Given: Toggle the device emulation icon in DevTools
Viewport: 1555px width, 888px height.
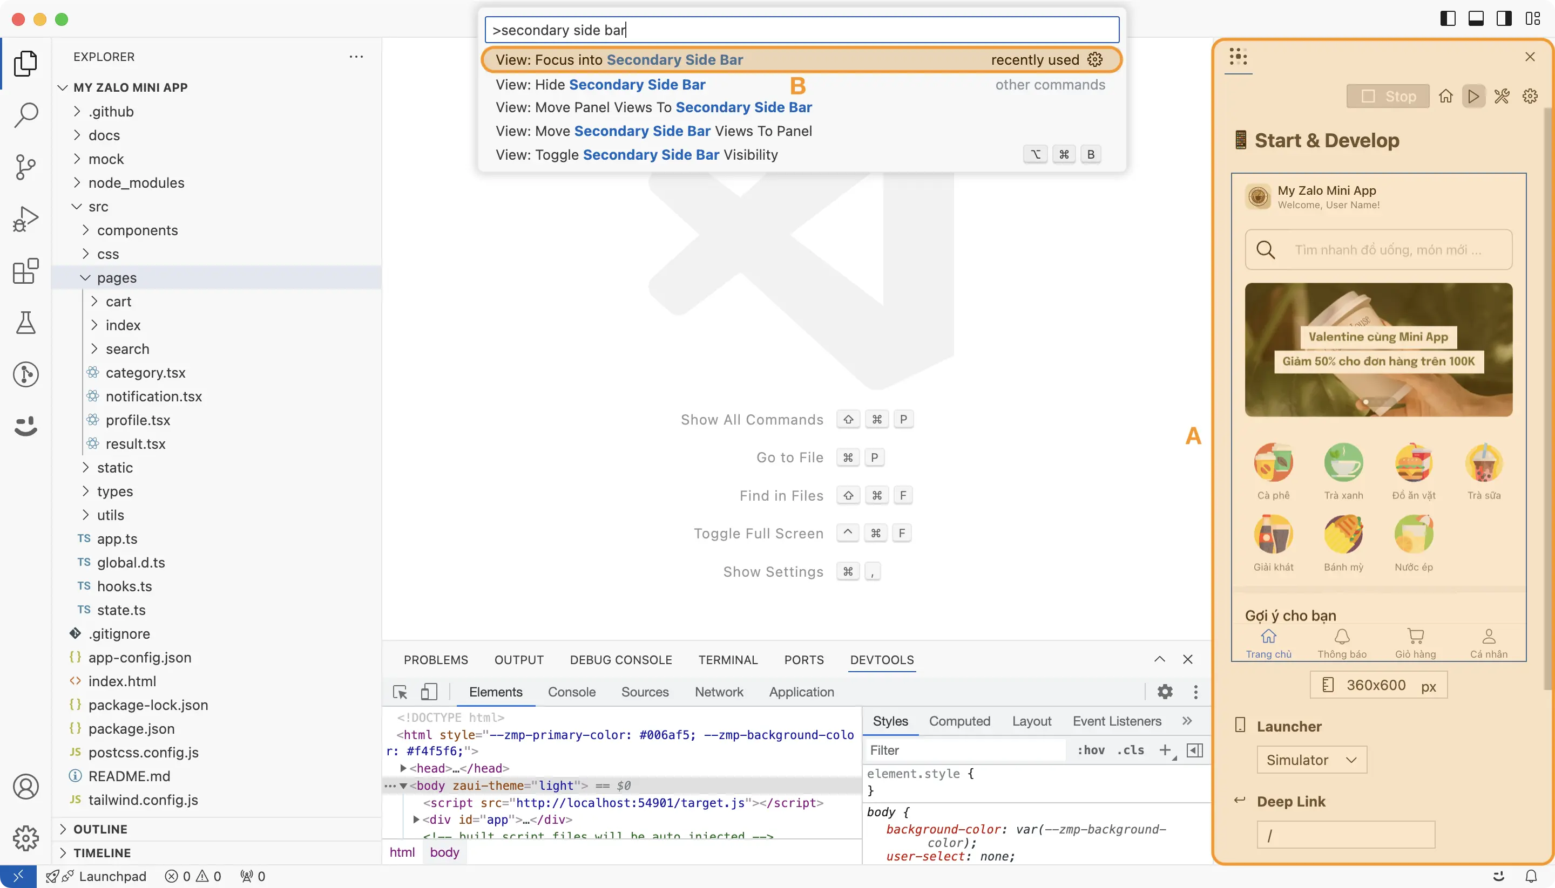Looking at the screenshot, I should point(429,692).
